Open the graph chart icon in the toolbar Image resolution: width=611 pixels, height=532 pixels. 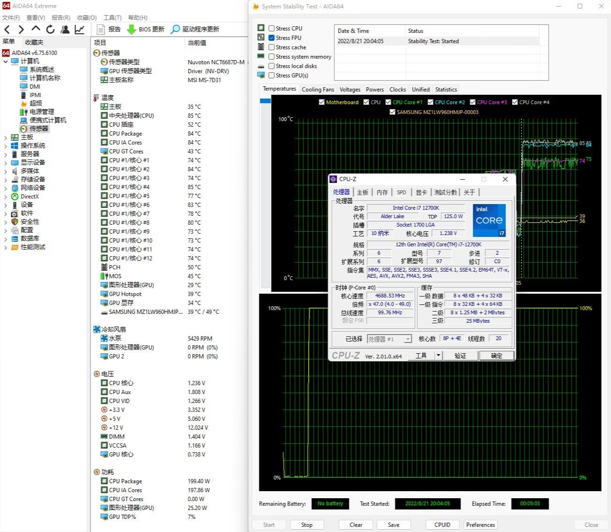(x=80, y=30)
